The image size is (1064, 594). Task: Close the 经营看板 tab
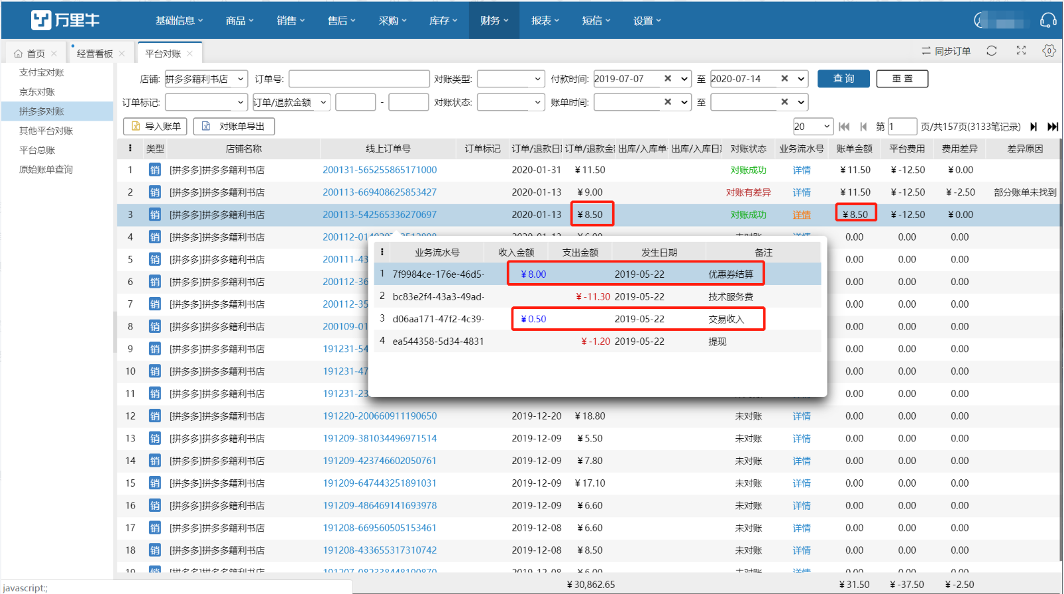pos(122,54)
